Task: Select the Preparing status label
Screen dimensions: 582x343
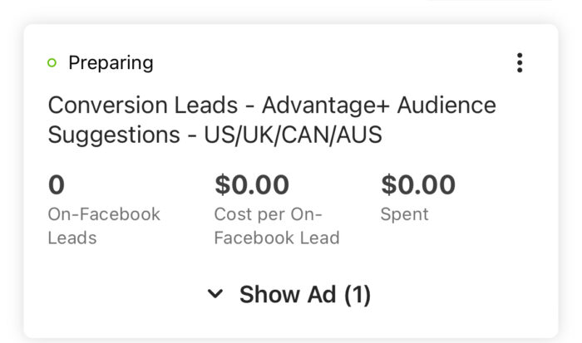Action: coord(111,62)
